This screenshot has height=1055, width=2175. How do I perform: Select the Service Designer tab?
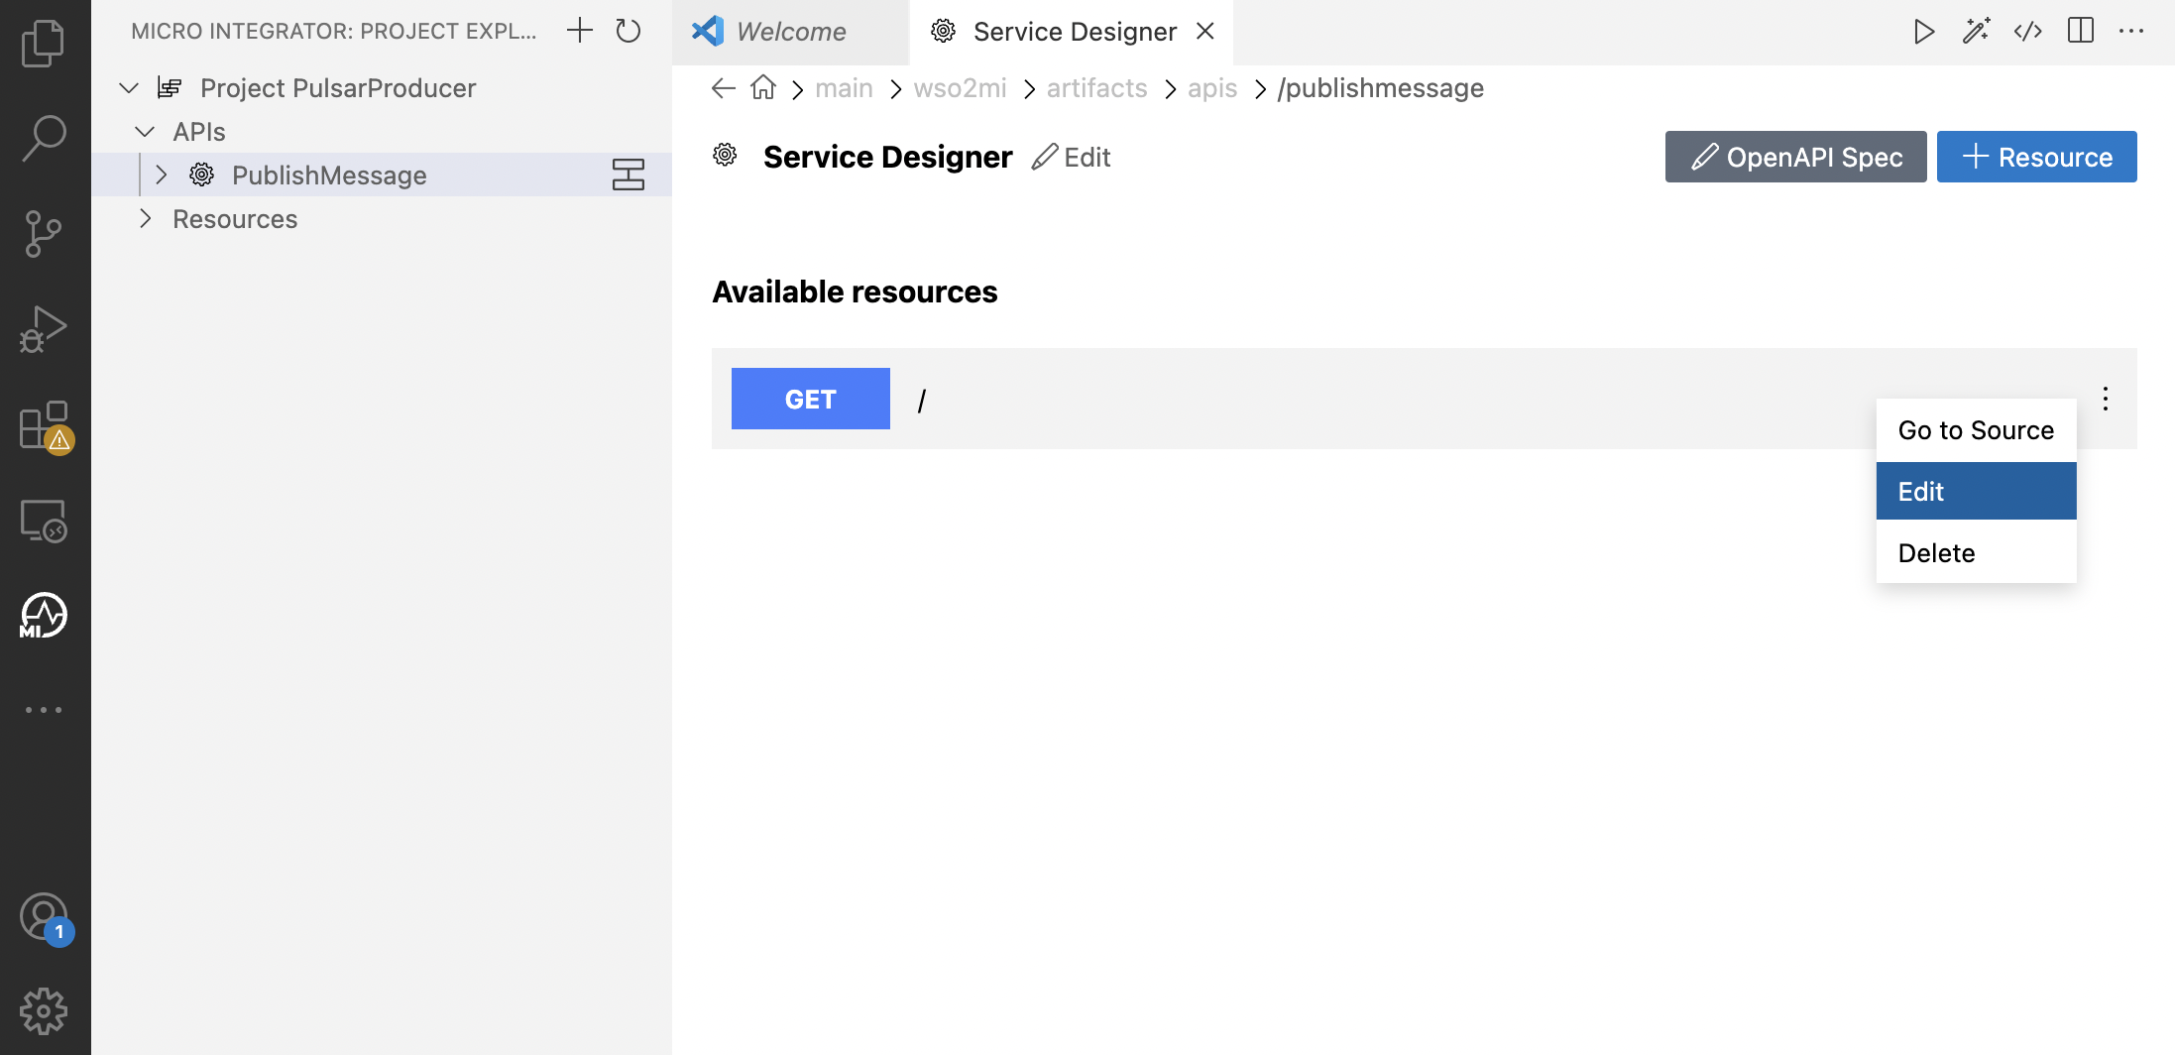tap(1071, 32)
